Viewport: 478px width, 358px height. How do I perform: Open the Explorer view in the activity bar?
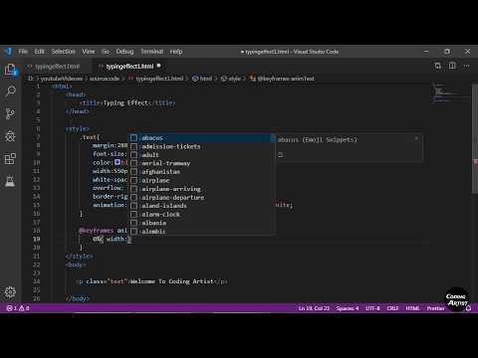click(10, 70)
